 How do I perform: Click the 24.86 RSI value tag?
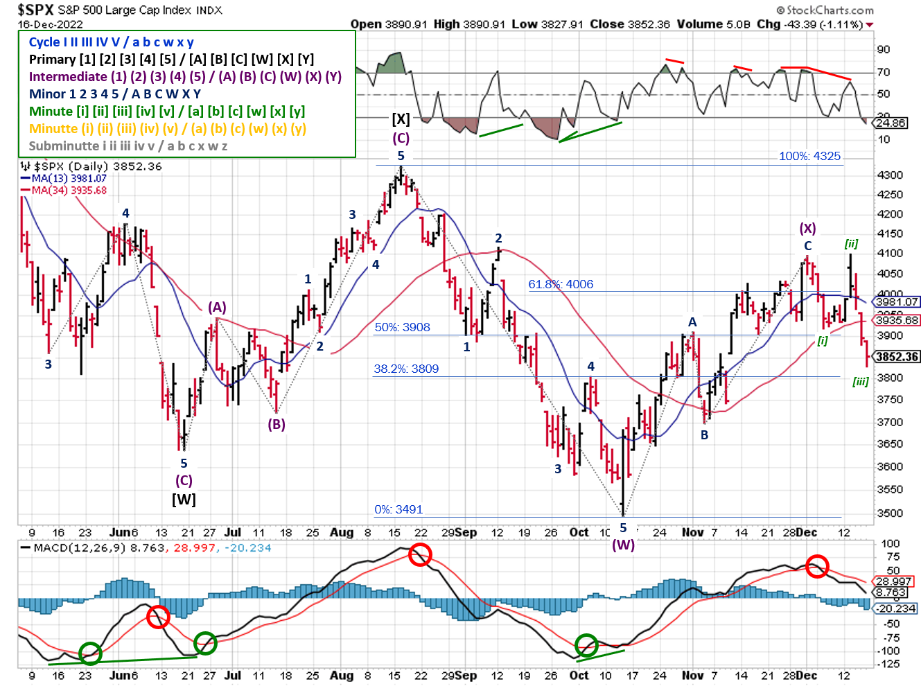tap(891, 123)
